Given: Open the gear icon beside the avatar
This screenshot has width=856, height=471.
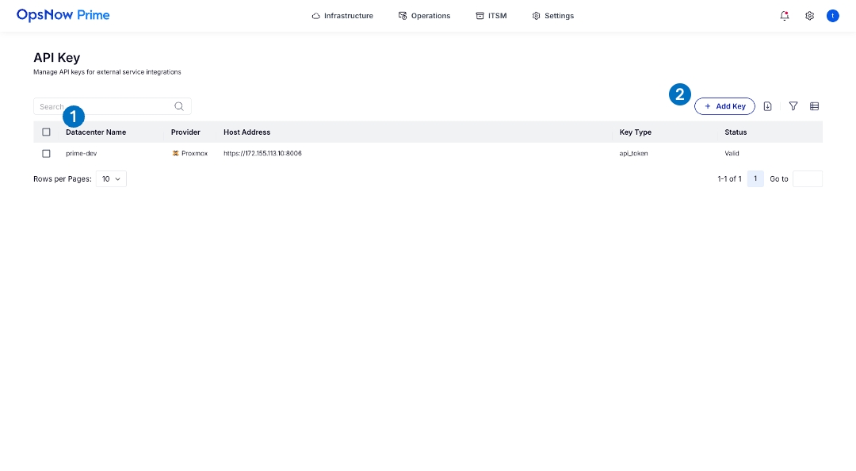Looking at the screenshot, I should tap(809, 16).
